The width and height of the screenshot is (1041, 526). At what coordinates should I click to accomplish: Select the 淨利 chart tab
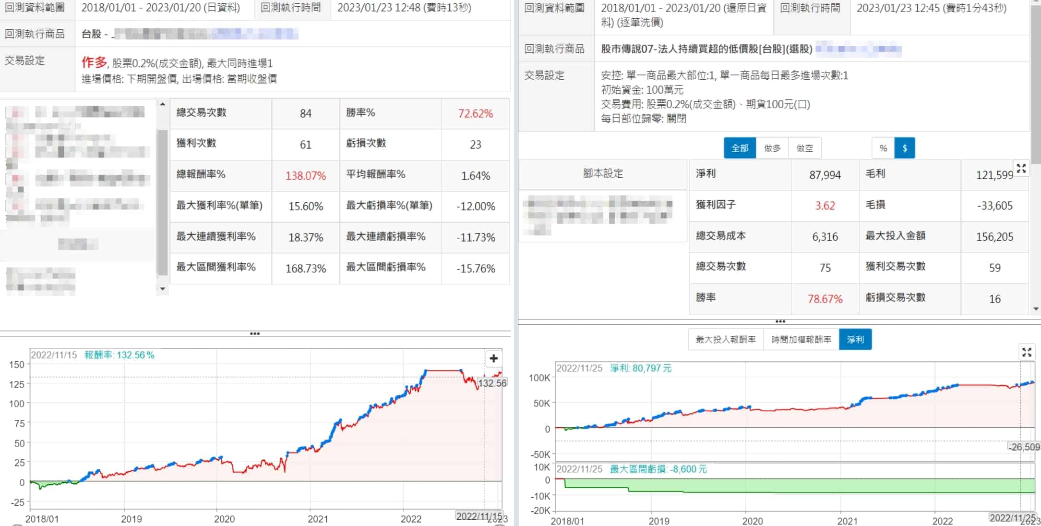point(855,340)
